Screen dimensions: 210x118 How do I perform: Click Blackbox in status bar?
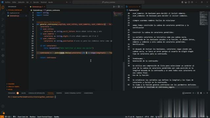(x=32, y=117)
